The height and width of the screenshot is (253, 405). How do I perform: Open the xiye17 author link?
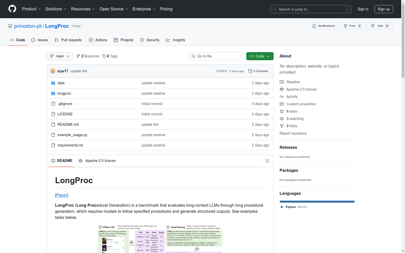pyautogui.click(x=63, y=71)
